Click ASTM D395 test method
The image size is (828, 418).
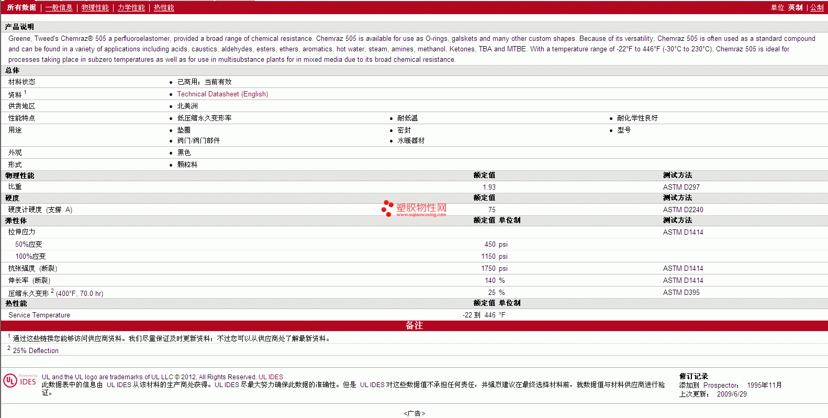pos(681,292)
